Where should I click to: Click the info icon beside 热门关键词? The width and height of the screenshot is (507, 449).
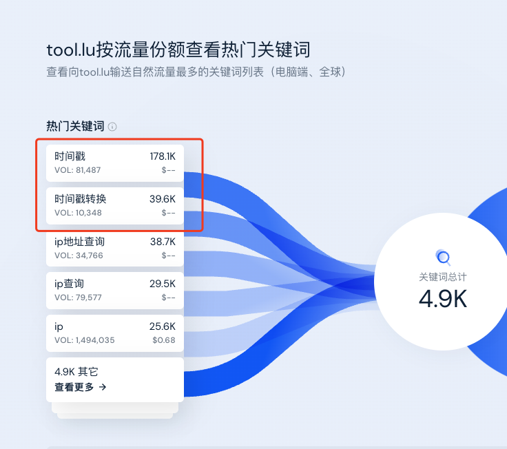coord(112,127)
